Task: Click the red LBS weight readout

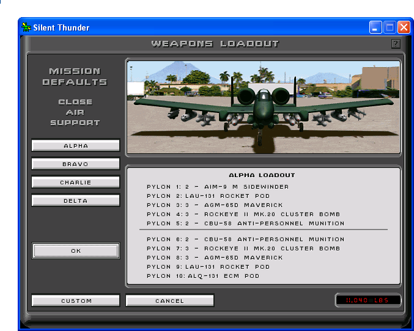Action: [x=368, y=300]
